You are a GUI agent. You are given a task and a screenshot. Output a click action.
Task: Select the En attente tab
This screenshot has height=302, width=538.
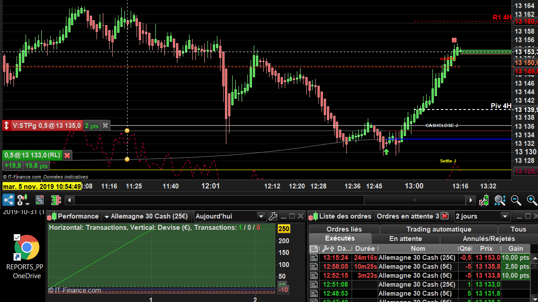pos(405,239)
